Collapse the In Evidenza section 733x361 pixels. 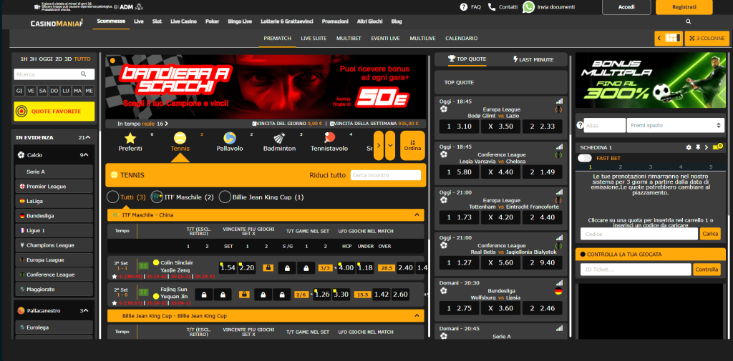(88, 138)
